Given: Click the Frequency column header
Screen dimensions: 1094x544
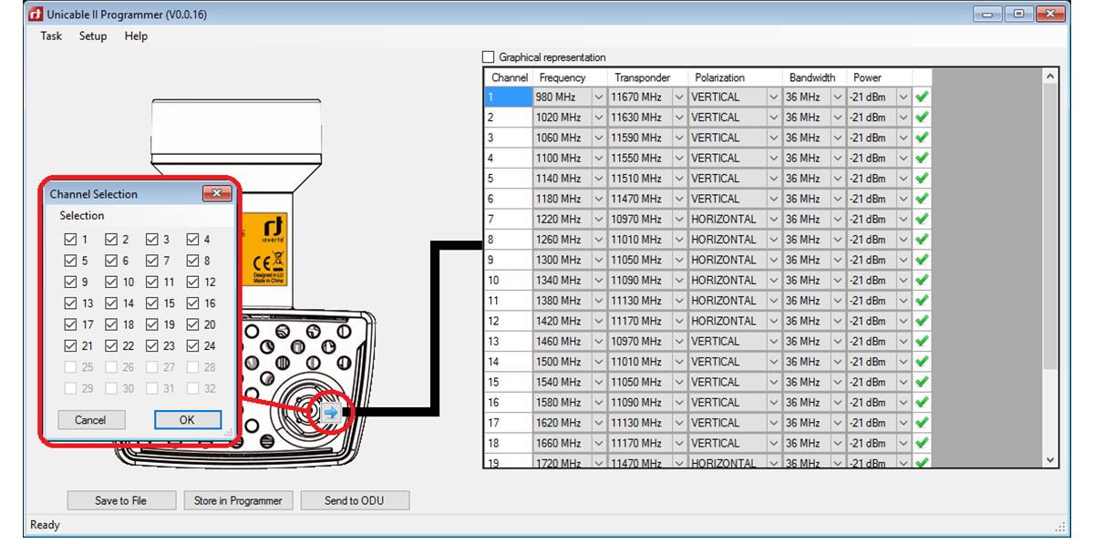Looking at the screenshot, I should [x=570, y=77].
